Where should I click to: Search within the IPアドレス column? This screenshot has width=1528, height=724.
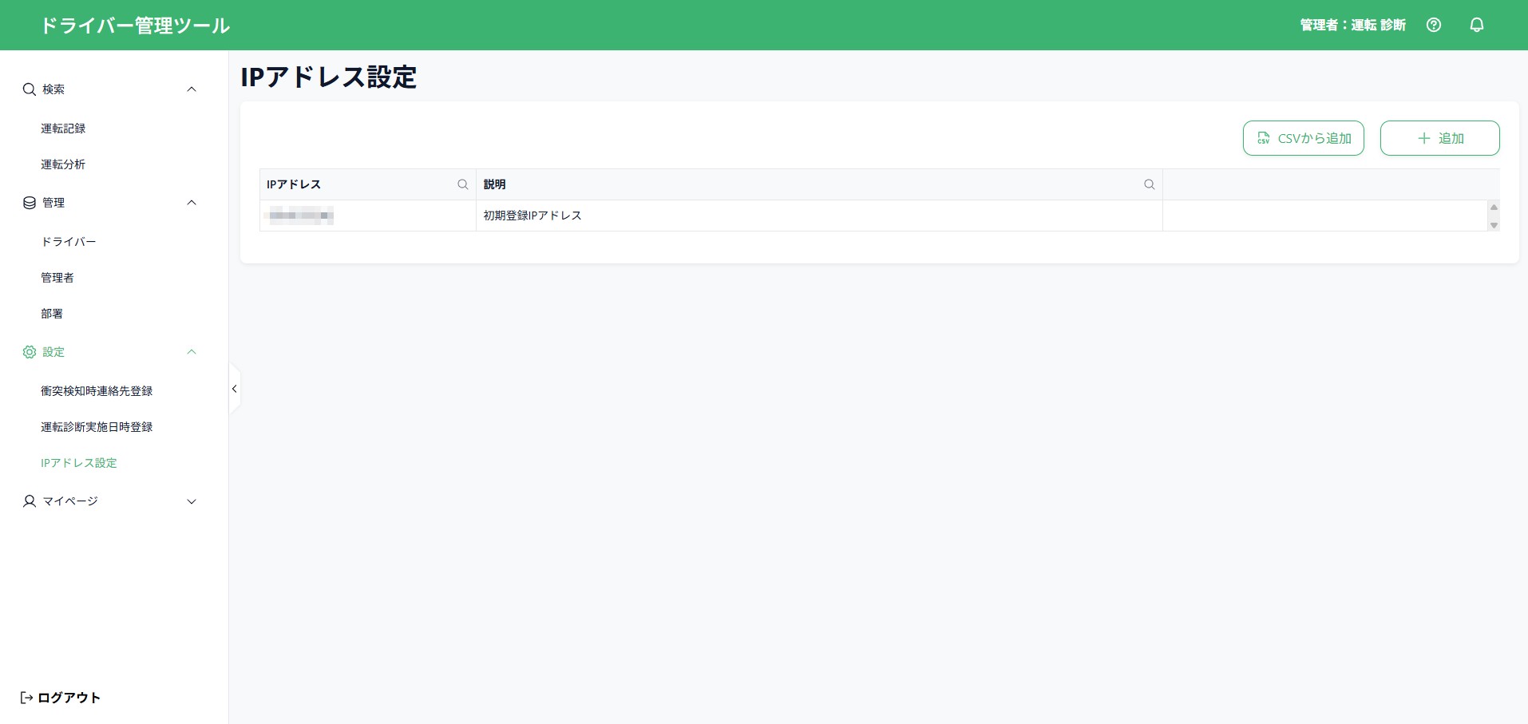[462, 184]
